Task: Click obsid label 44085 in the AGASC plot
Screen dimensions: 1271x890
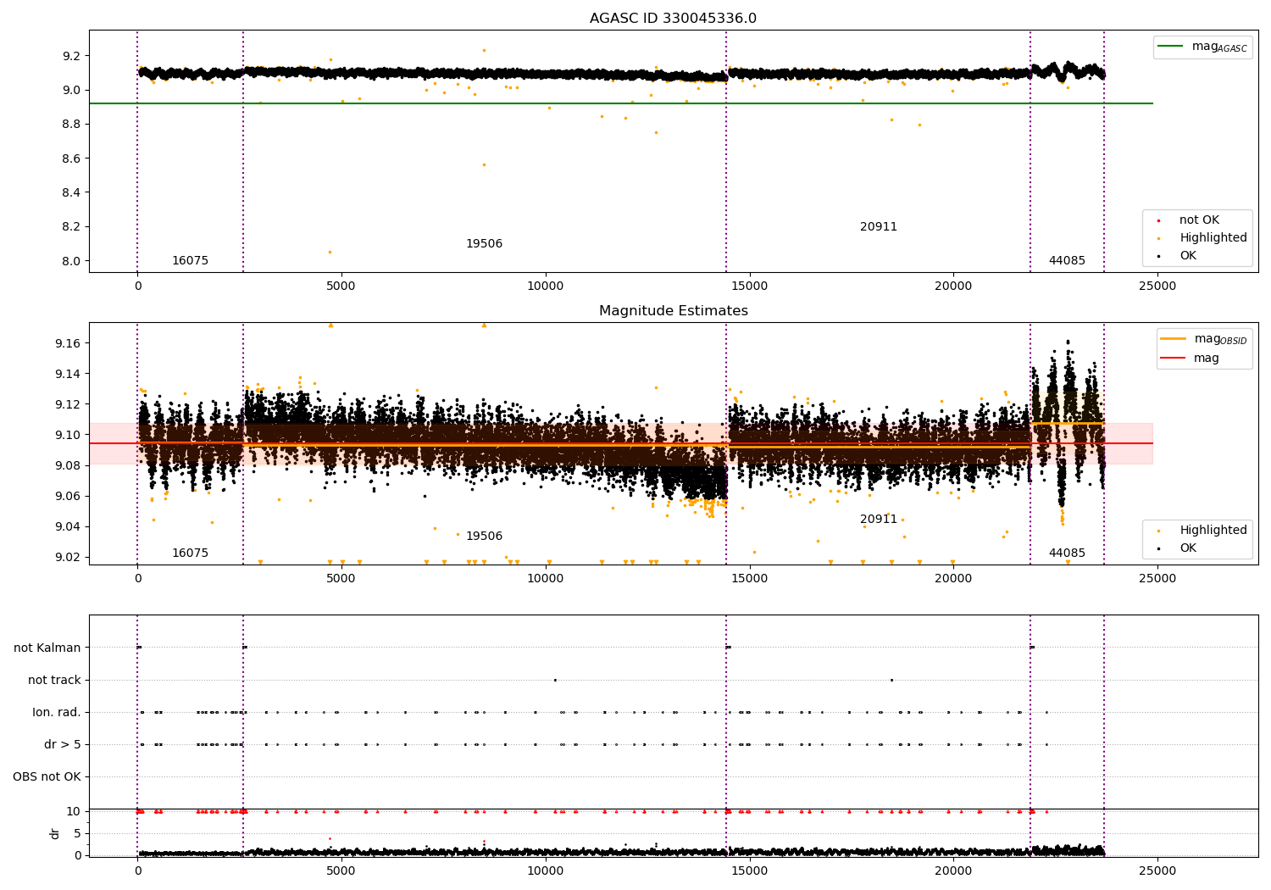Action: tap(1067, 261)
